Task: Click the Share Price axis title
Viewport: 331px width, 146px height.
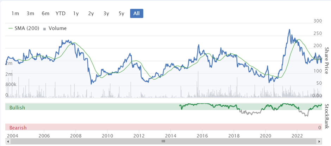Action: pos(326,60)
